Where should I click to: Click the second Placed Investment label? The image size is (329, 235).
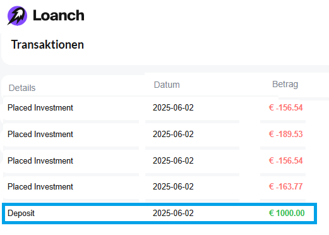pyautogui.click(x=40, y=134)
